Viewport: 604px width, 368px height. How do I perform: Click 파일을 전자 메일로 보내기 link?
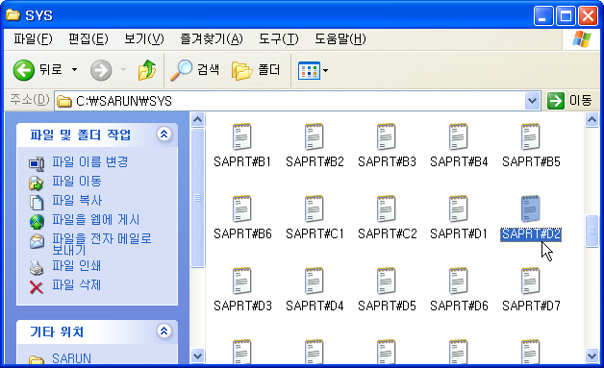pos(102,244)
